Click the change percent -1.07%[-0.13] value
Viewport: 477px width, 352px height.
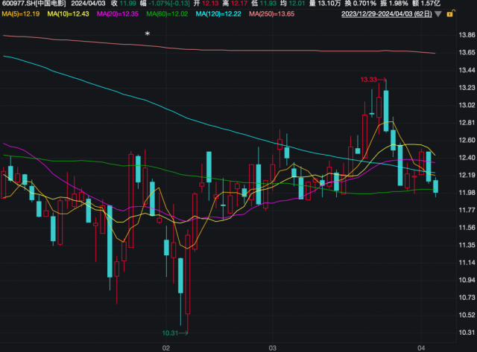169,4
